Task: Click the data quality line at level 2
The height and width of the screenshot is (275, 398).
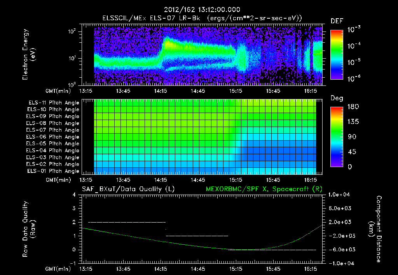Action: coord(127,222)
